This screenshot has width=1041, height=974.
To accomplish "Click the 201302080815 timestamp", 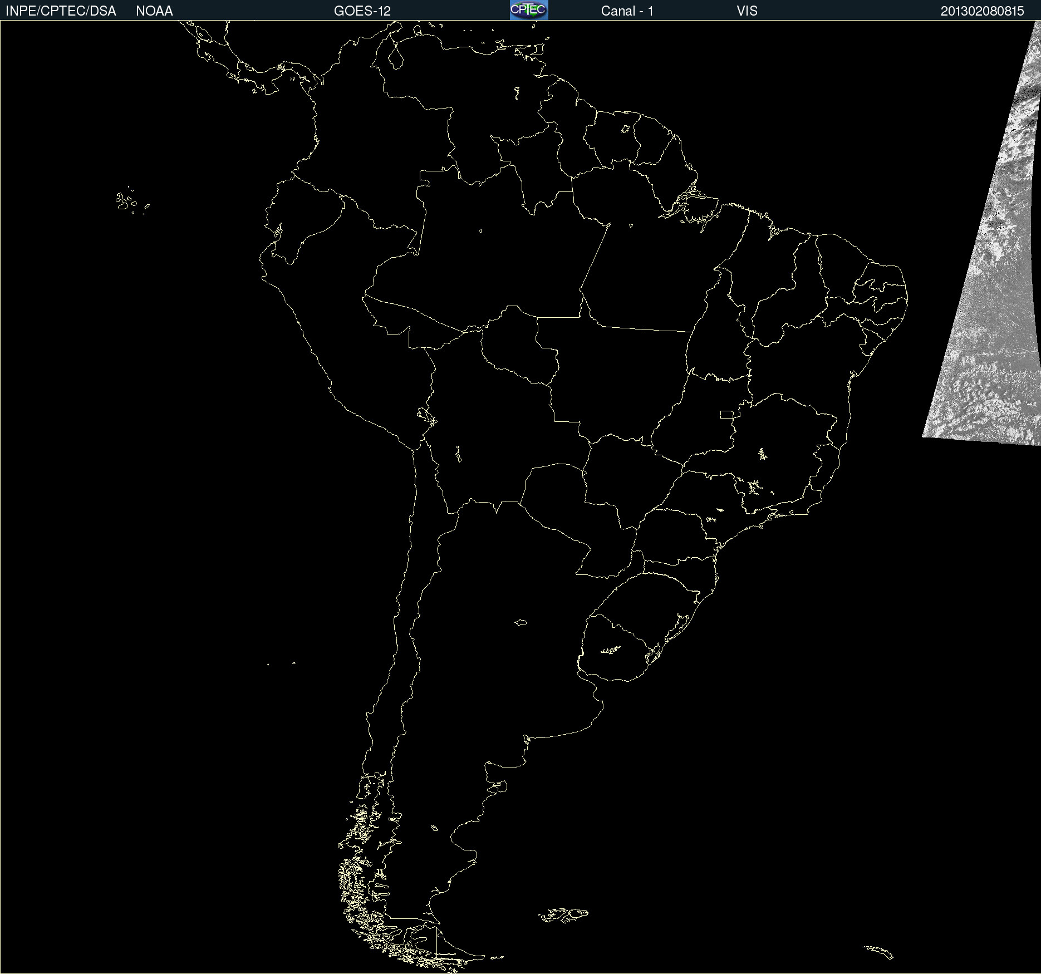I will [982, 11].
